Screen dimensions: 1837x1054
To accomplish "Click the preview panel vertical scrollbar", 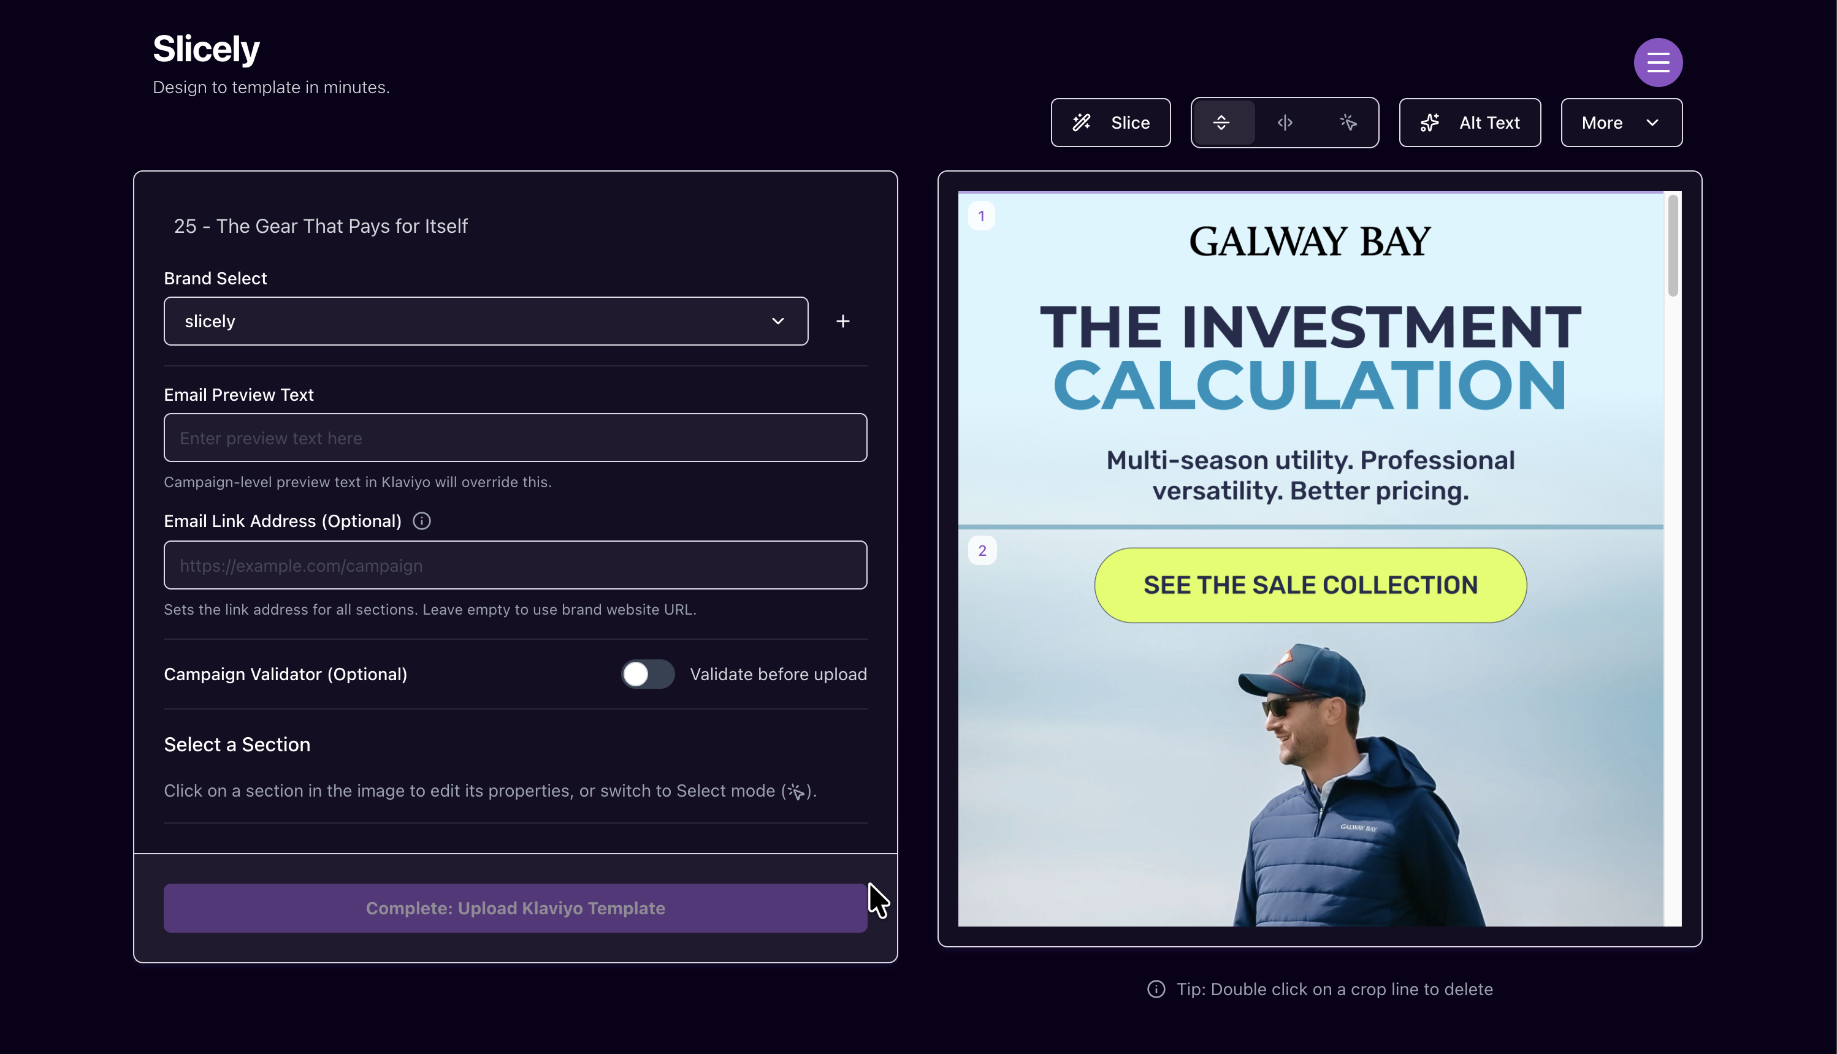I will point(1672,246).
